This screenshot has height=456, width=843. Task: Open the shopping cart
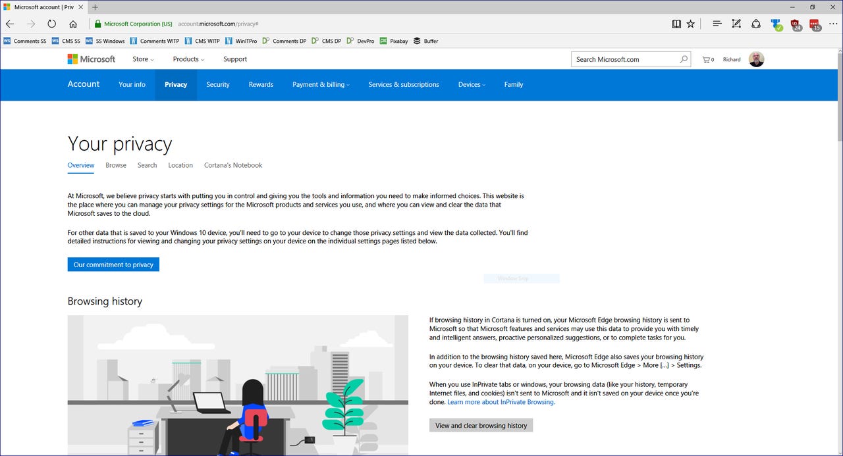click(707, 59)
